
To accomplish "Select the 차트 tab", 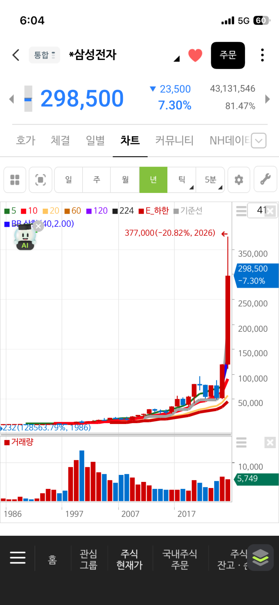I will pyautogui.click(x=130, y=140).
